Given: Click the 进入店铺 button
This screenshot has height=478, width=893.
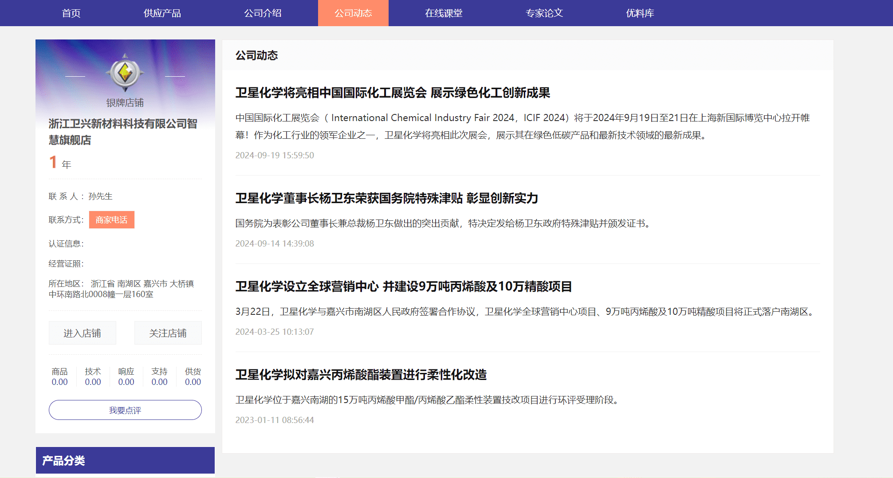Looking at the screenshot, I should tap(82, 333).
